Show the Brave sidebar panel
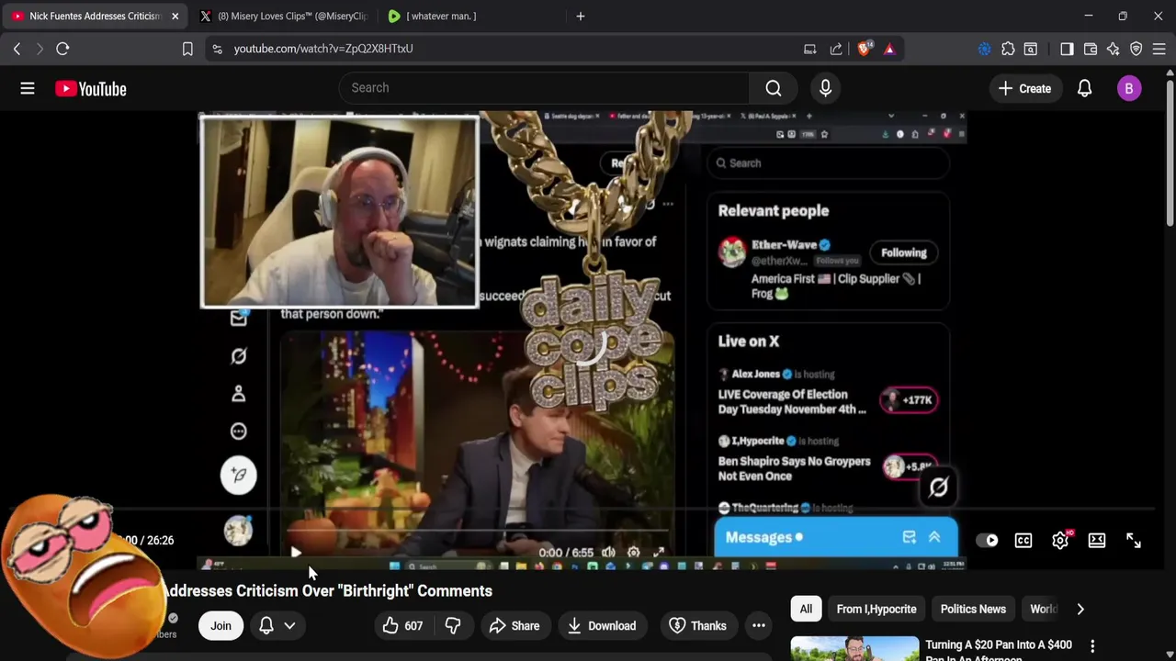The image size is (1176, 661). point(1067,49)
